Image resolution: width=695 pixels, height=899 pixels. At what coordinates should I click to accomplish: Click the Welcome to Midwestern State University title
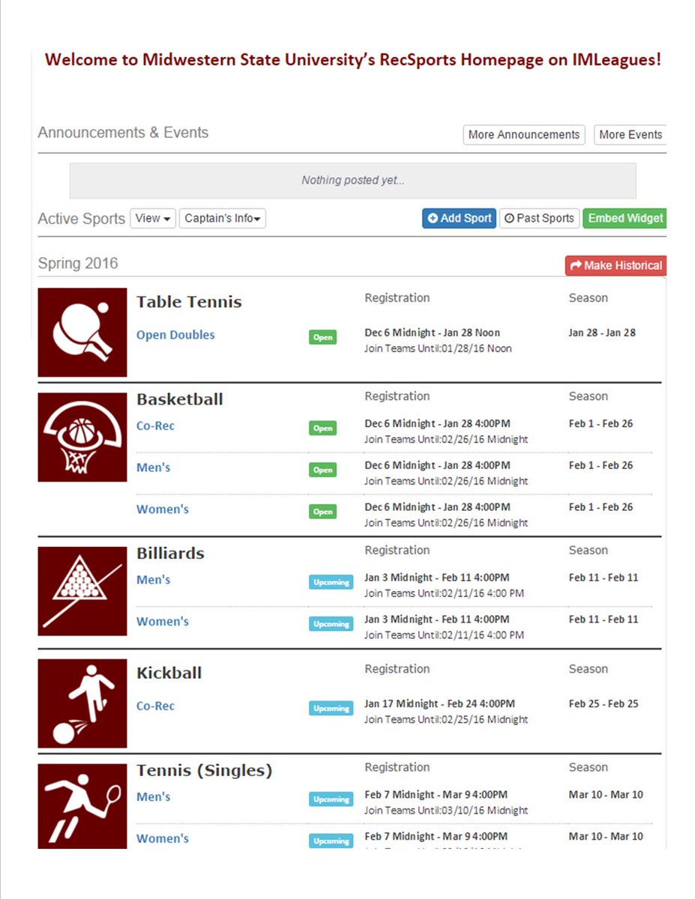[x=353, y=60]
